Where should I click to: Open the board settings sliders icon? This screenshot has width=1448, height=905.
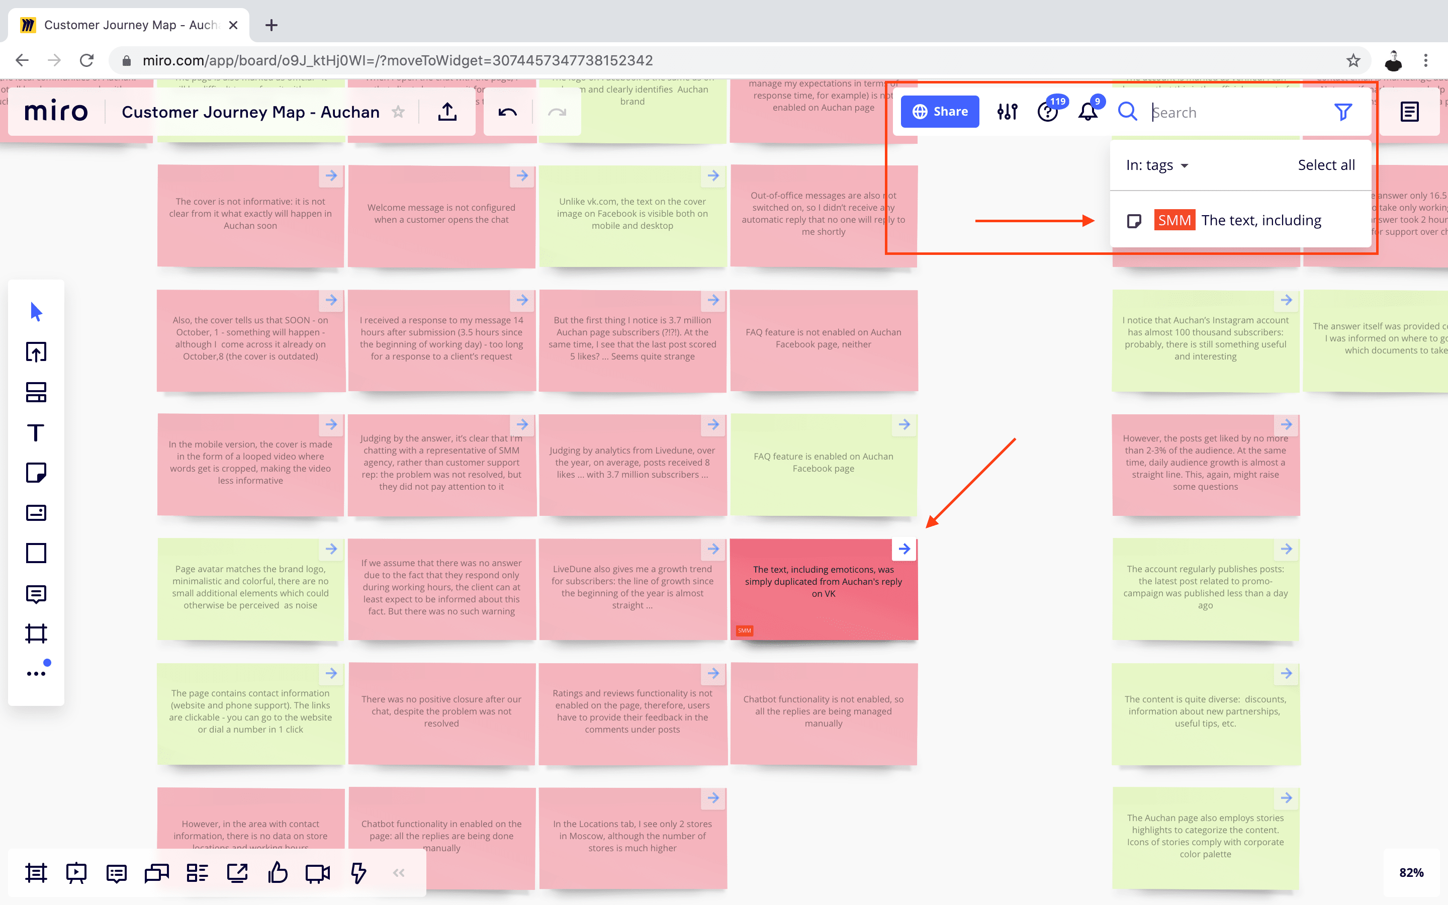point(1007,112)
